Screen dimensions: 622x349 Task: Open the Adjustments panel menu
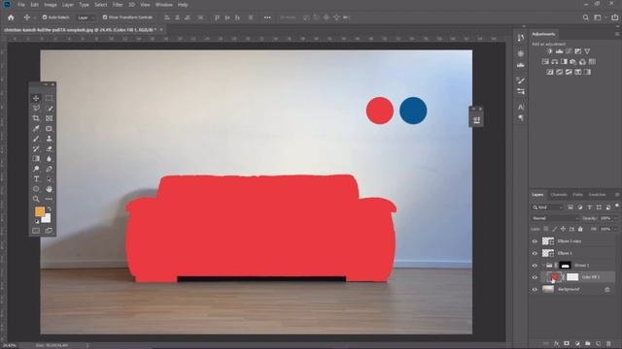pos(617,34)
